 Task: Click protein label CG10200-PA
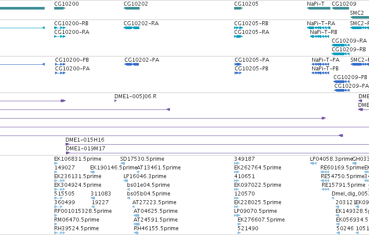[x=72, y=69]
